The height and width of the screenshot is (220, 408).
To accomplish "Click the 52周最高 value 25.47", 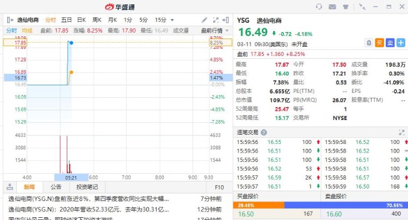I will (x=282, y=109).
